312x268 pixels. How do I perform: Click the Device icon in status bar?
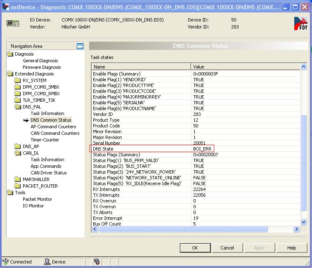tap(47, 261)
